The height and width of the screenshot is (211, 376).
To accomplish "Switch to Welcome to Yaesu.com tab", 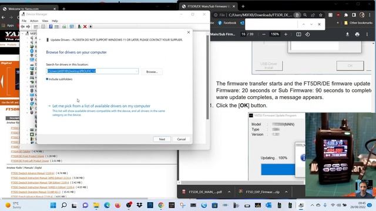I will pyautogui.click(x=29, y=9).
